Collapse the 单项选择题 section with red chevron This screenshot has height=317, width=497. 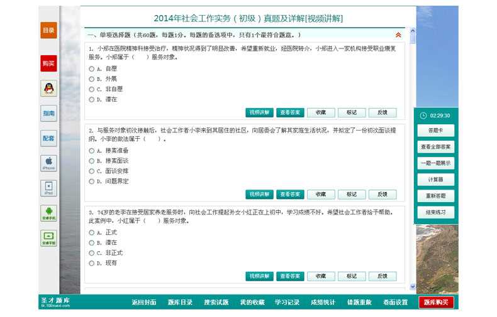[x=398, y=35]
